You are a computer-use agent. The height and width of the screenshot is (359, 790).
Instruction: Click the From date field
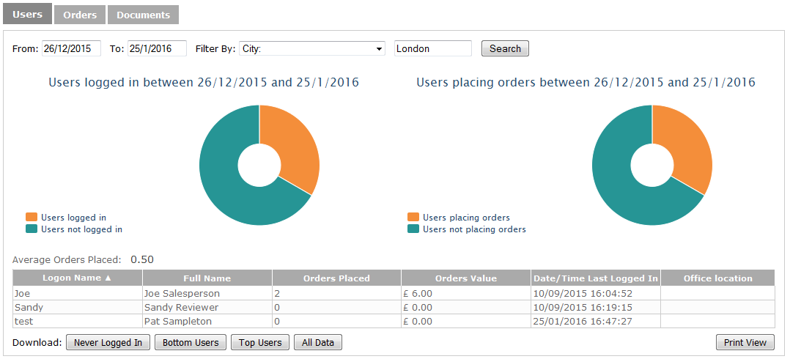[x=71, y=48]
